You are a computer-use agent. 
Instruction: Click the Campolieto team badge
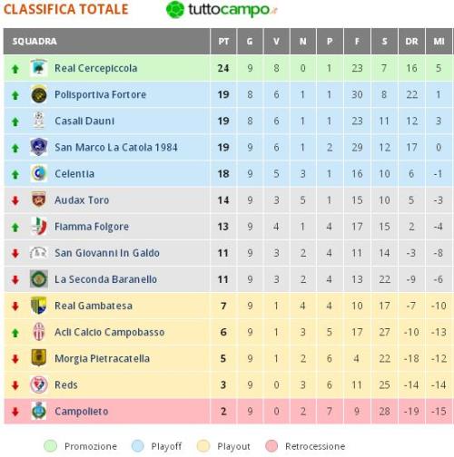point(39,411)
